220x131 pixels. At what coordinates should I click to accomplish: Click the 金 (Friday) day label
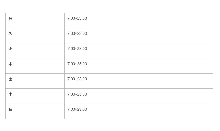pos(11,79)
